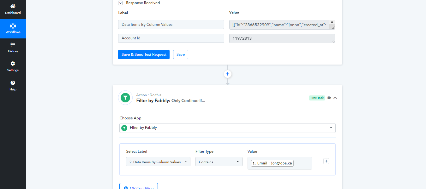Click the Free Task badge
The height and width of the screenshot is (189, 426).
tap(317, 98)
